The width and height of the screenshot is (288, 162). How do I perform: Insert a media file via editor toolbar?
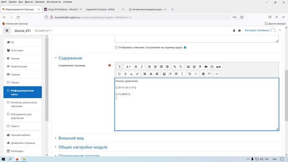(194, 67)
